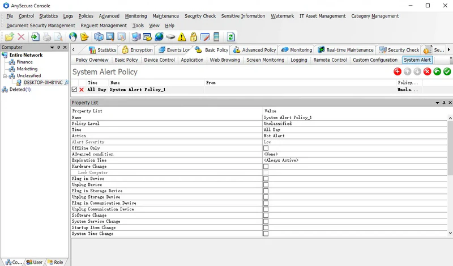Check the Unplug Storage Device checkbox
This screenshot has height=266, width=453.
click(266, 197)
